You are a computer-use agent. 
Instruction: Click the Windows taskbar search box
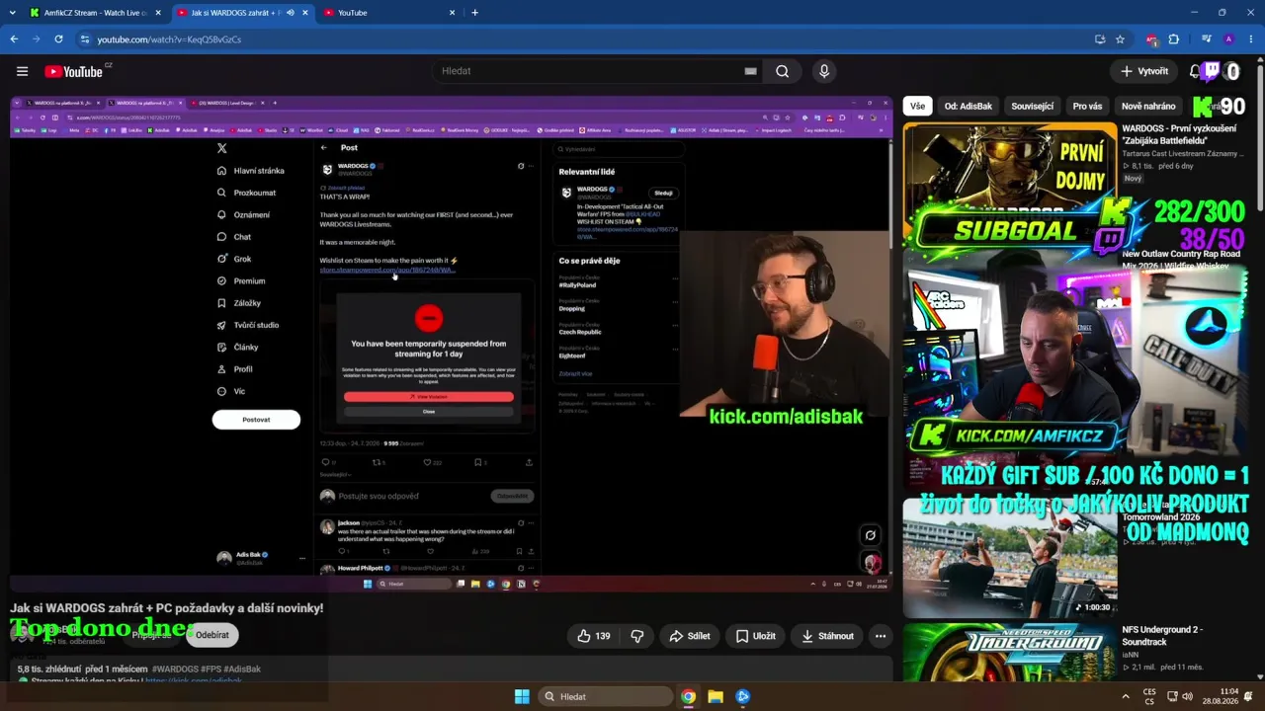click(x=605, y=696)
